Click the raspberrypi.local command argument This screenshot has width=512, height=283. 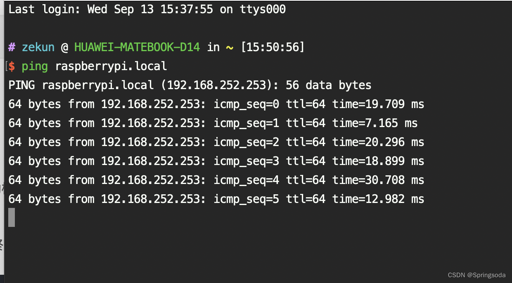pyautogui.click(x=111, y=66)
